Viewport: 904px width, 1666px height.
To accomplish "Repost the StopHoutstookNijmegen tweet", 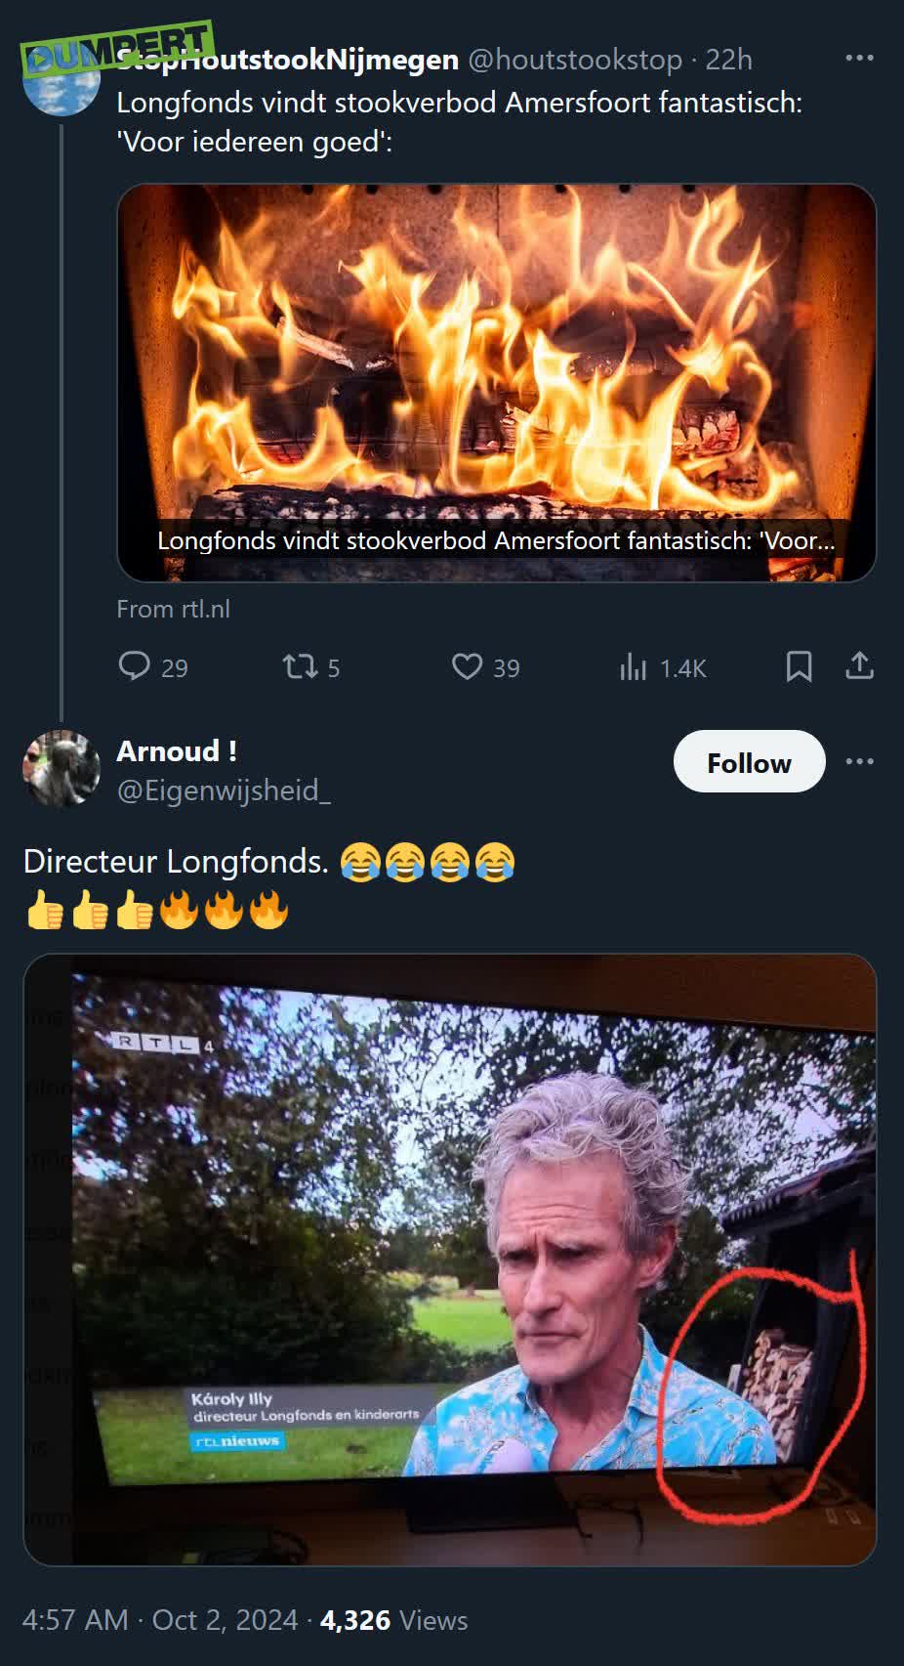I will pos(299,666).
